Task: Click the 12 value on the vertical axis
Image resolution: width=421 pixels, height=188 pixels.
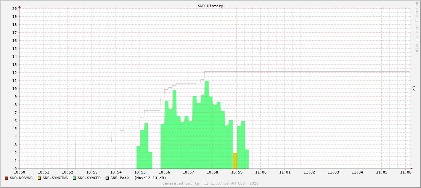Action: [x=14, y=72]
